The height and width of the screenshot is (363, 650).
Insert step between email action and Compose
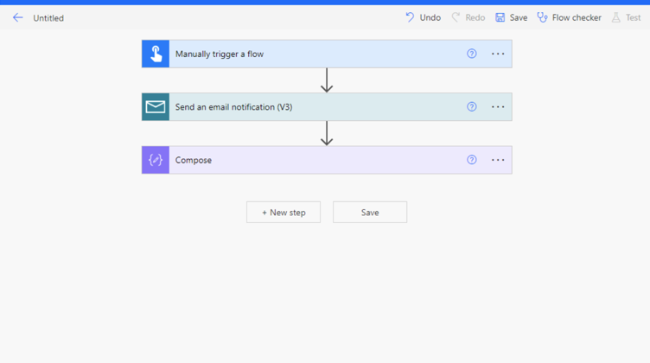(x=327, y=133)
